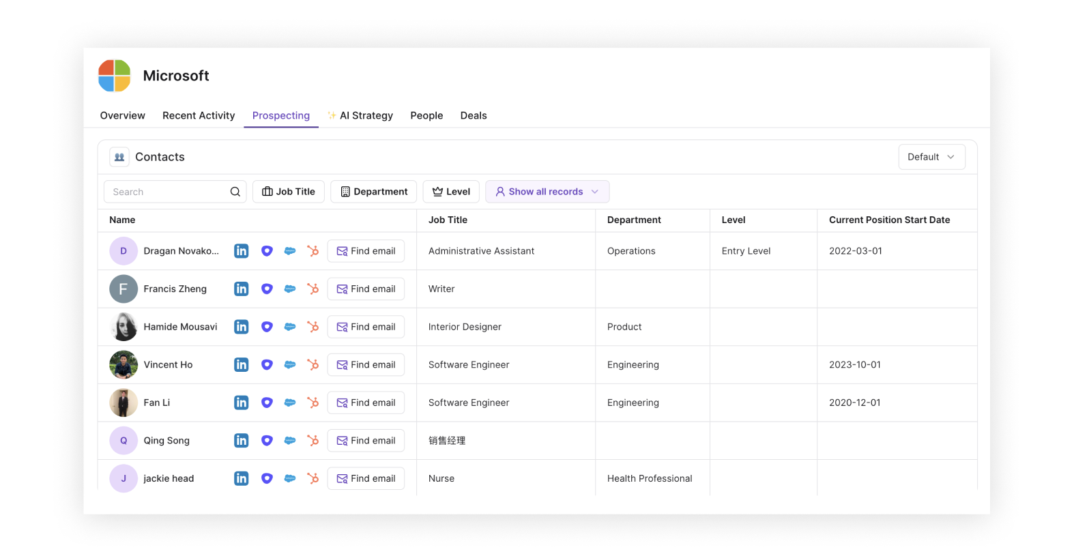Click Salesforce cloud icon for jackie head
The width and height of the screenshot is (1074, 554).
290,478
